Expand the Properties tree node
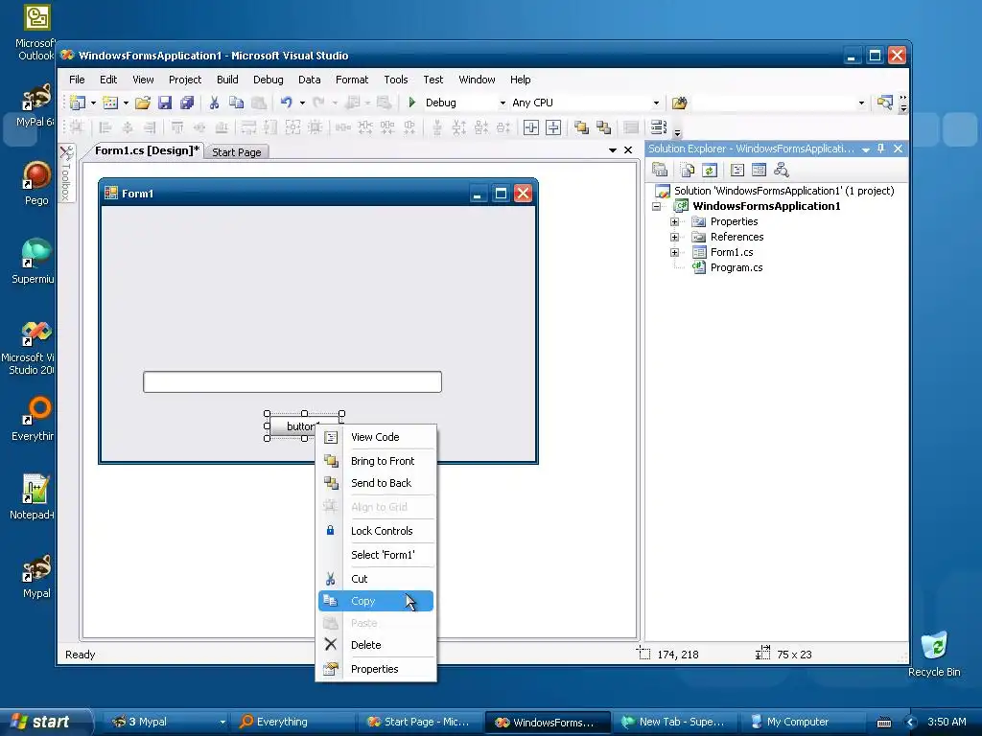 coord(674,221)
